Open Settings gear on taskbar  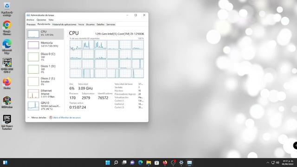[x=181, y=163]
